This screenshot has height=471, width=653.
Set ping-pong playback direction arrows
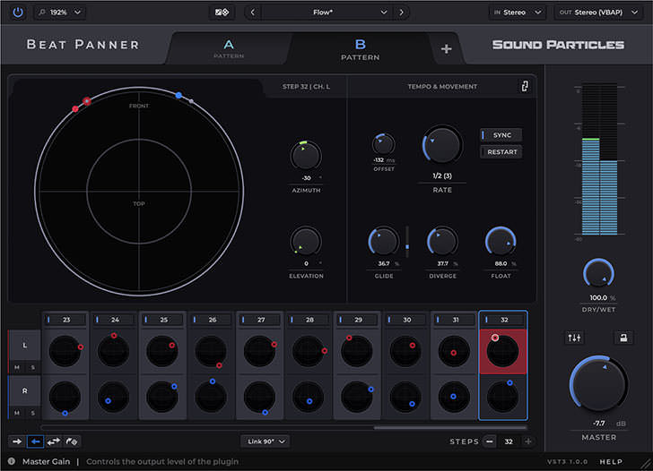pos(53,441)
